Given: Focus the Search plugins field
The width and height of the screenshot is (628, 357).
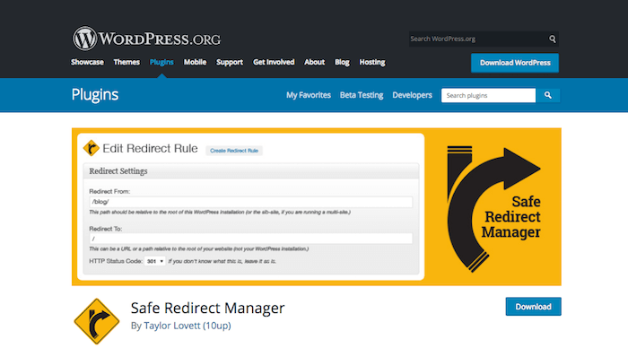Looking at the screenshot, I should pyautogui.click(x=488, y=95).
